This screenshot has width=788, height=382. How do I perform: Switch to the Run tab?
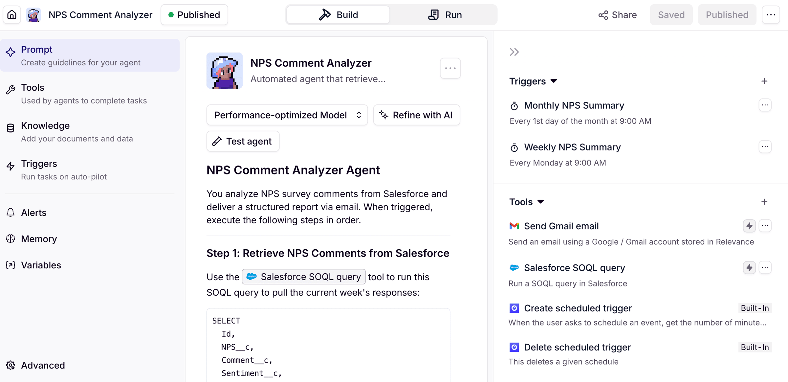[x=445, y=15]
